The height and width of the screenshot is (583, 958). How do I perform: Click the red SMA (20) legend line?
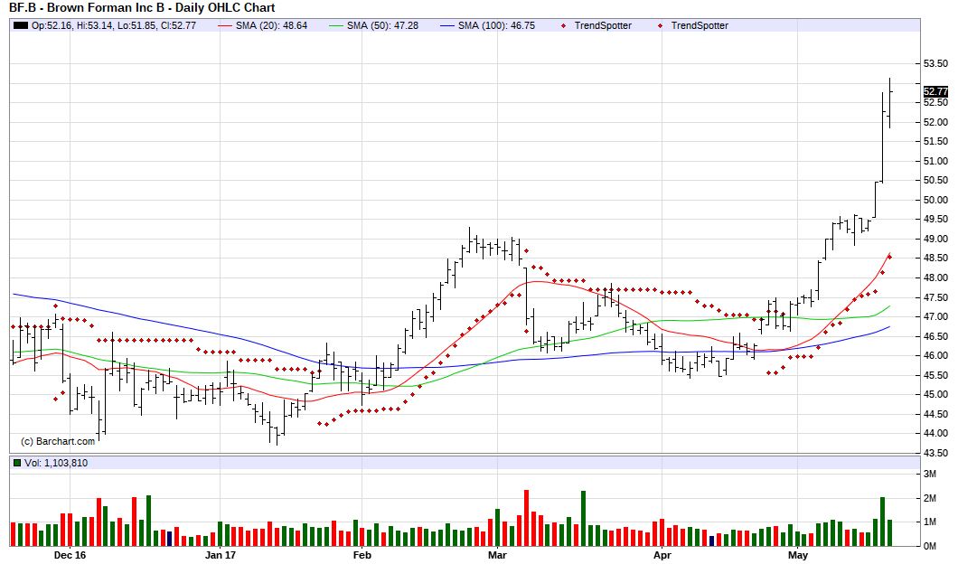click(x=225, y=25)
